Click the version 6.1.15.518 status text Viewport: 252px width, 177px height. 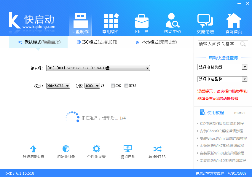point(20,173)
